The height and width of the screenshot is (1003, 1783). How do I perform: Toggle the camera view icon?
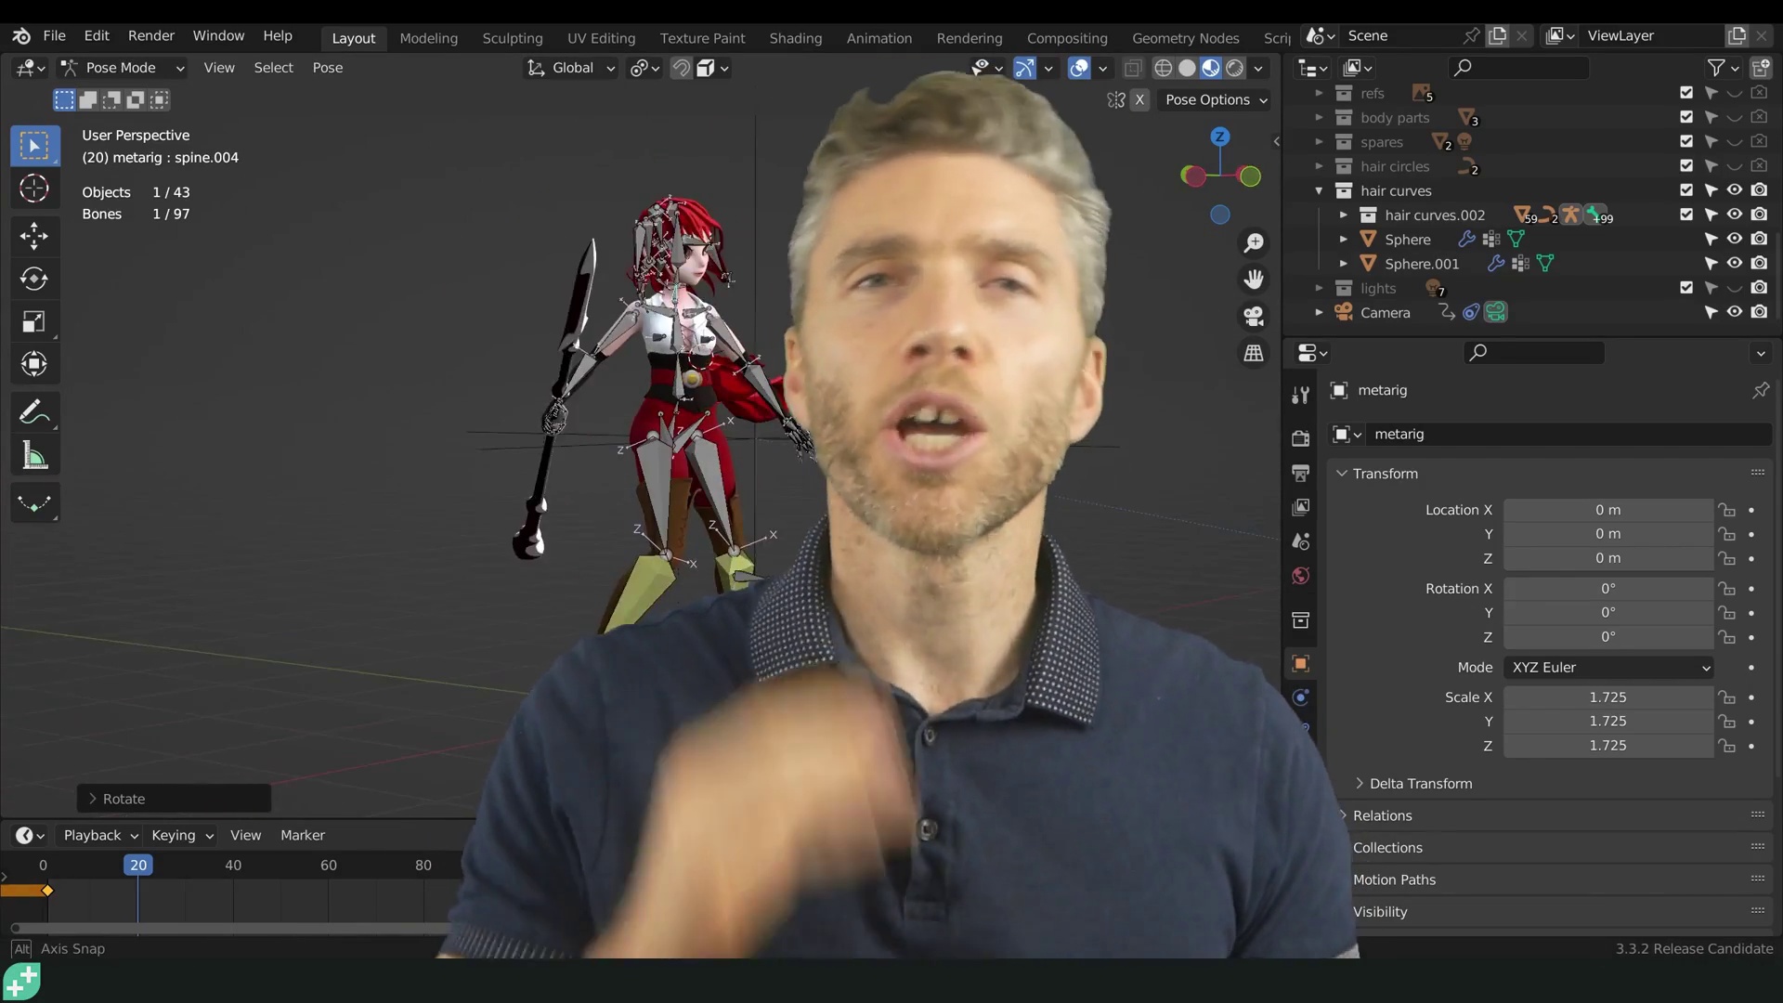pyautogui.click(x=1254, y=317)
